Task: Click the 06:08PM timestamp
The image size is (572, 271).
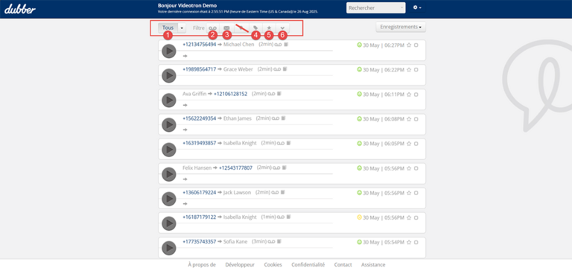Action: click(x=393, y=118)
